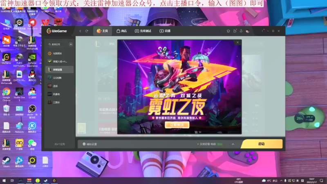327x184 pixels.
Task: Open the WeGame desktop shortcut
Action: click(x=7, y=58)
